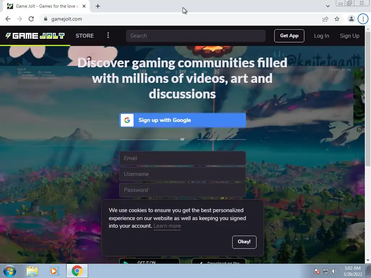Click into the Password field
The height and width of the screenshot is (278, 371).
click(183, 190)
